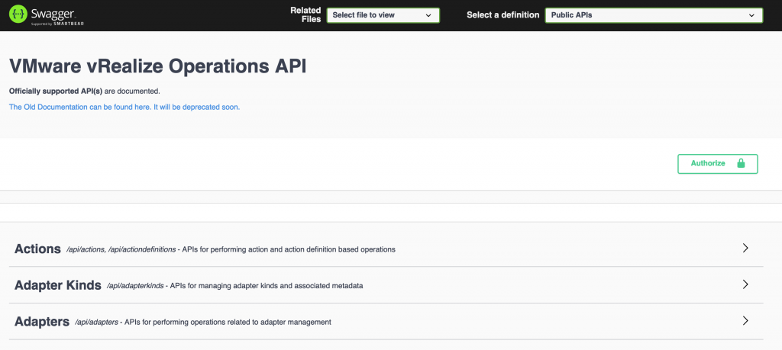The height and width of the screenshot is (350, 782).
Task: Click the green Swagger logo icon
Action: coord(18,14)
